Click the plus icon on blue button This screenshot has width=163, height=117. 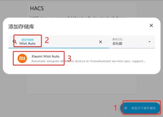[x=126, y=108]
